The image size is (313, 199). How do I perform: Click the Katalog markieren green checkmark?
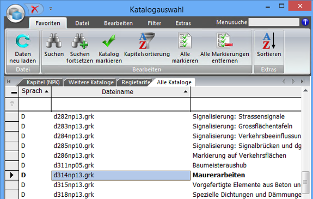pos(109,40)
